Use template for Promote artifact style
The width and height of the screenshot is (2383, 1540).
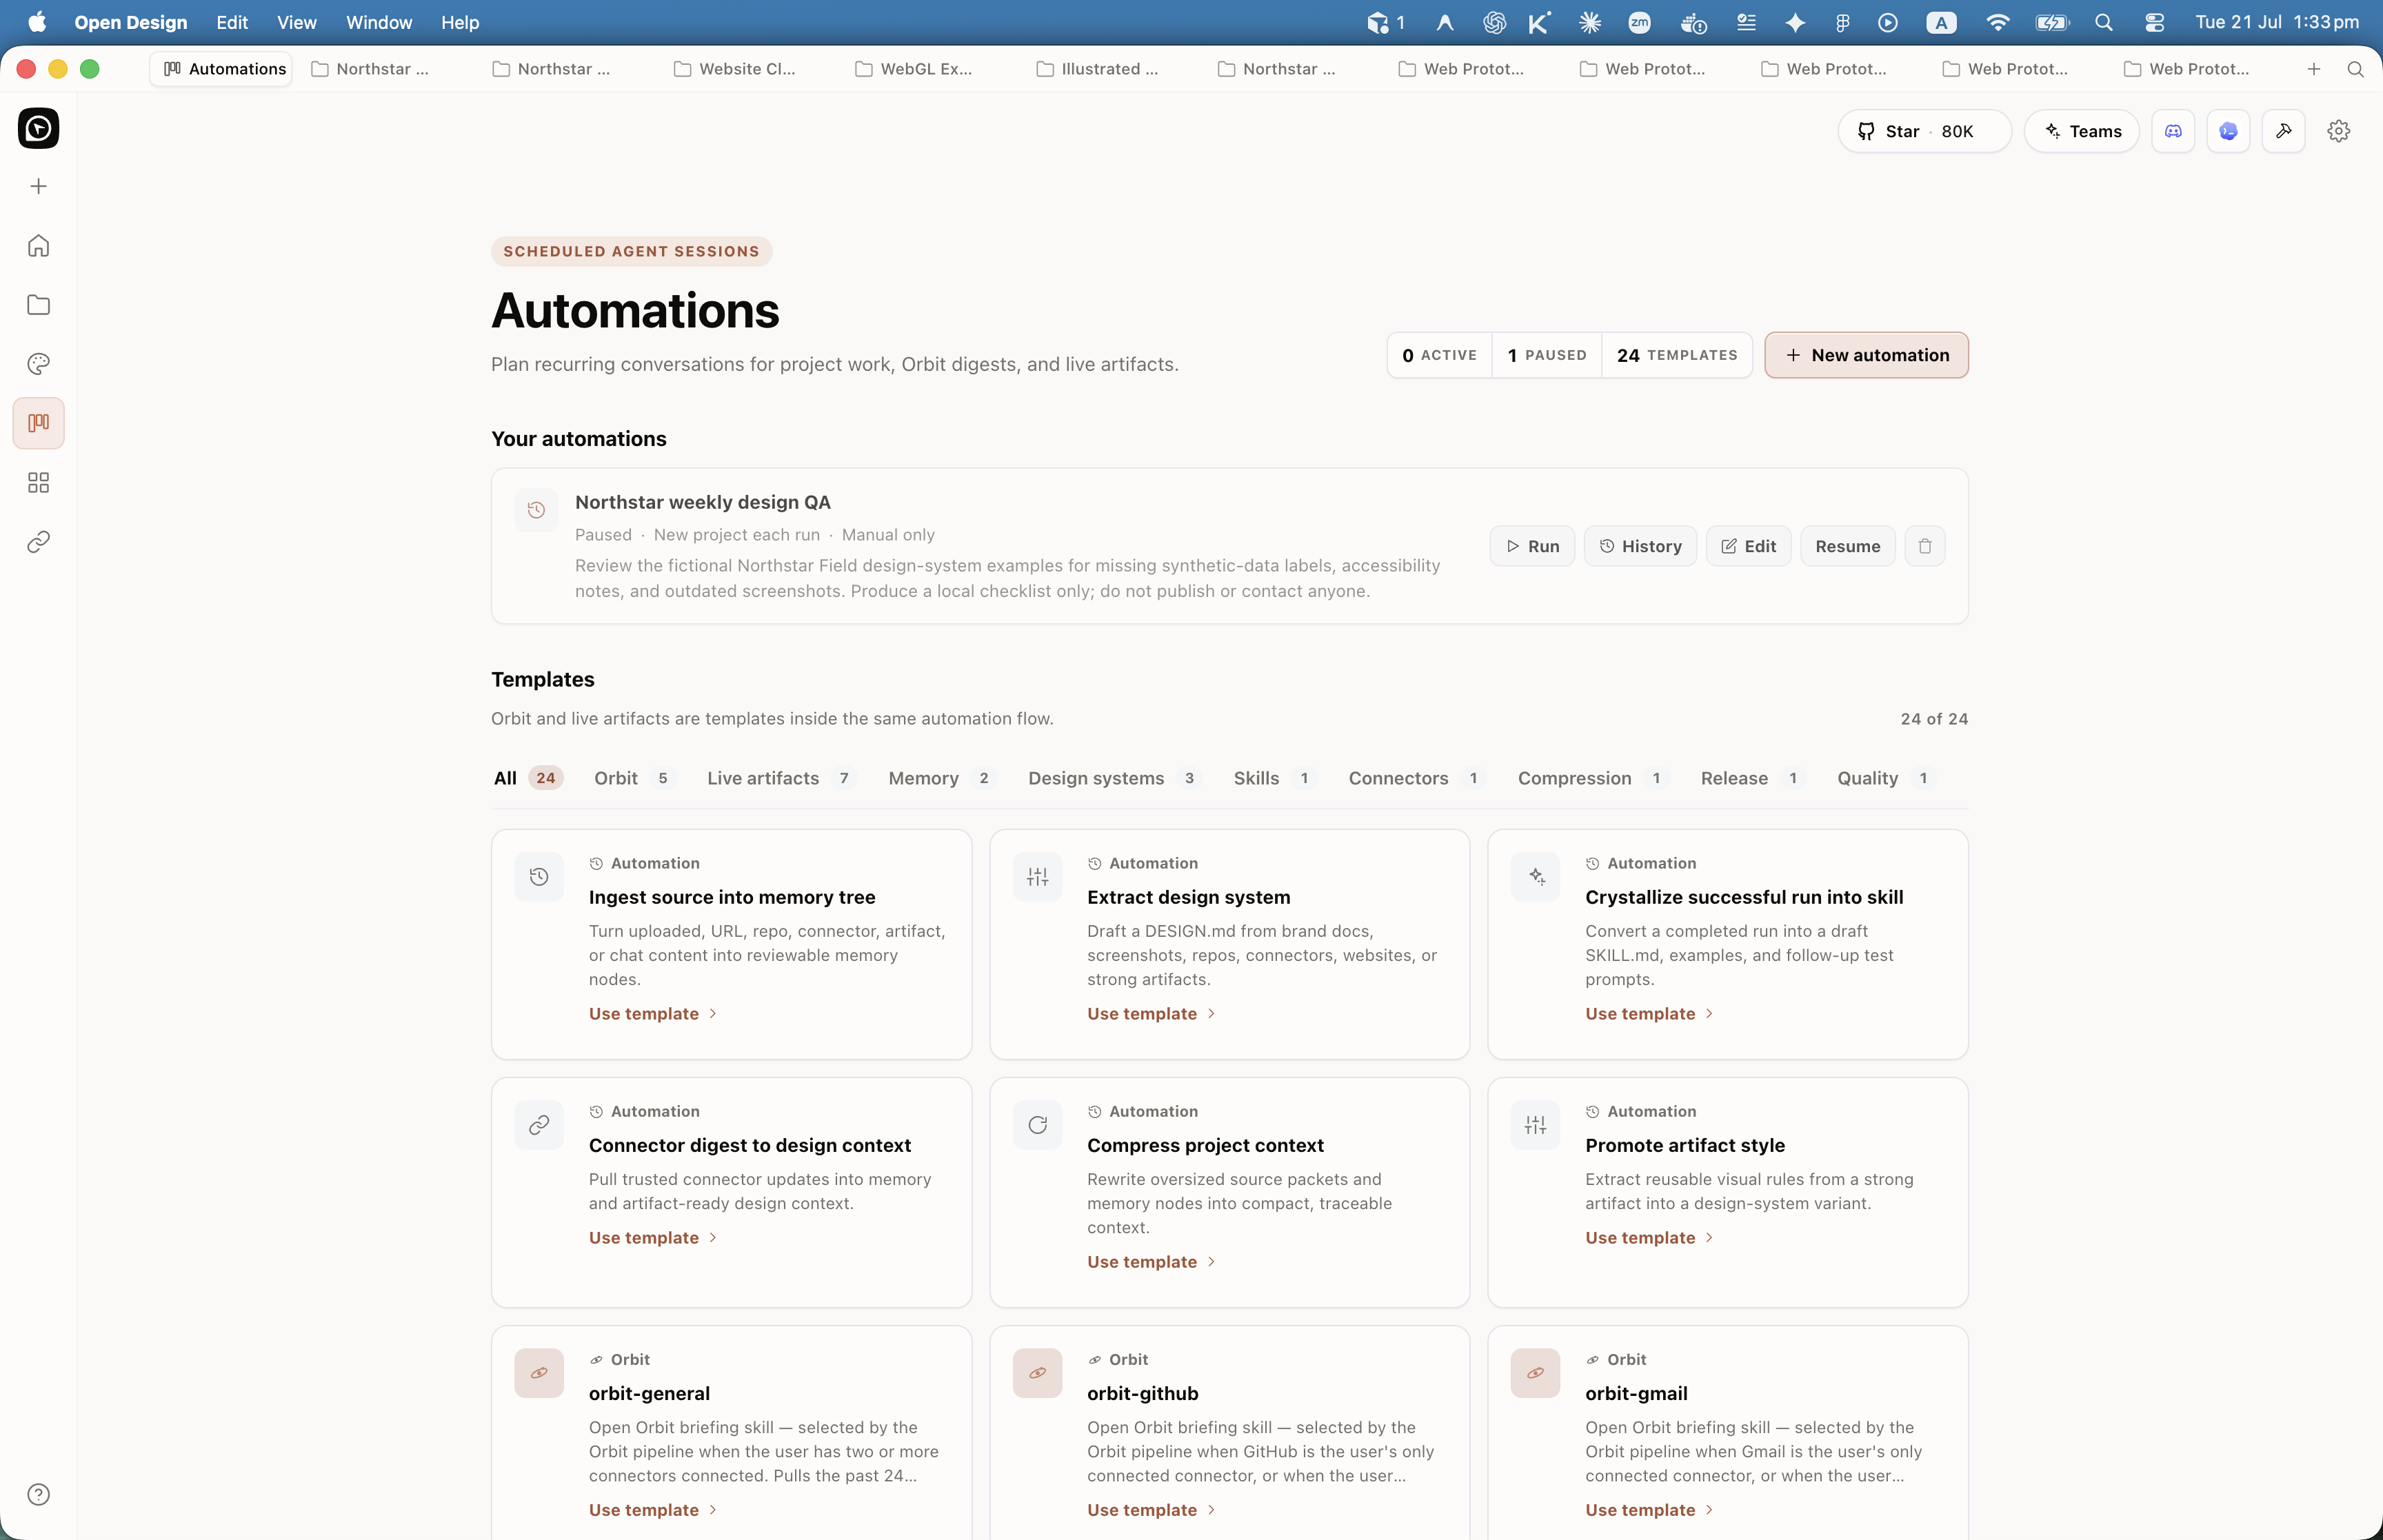[x=1649, y=1238]
